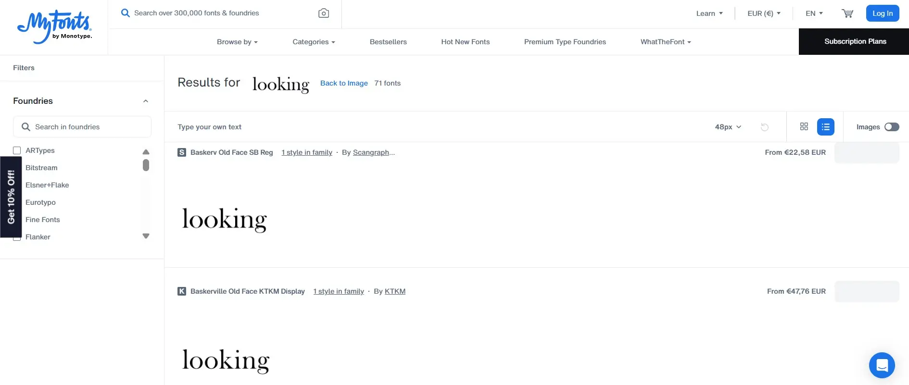Click the Log In button
909x385 pixels.
coord(883,13)
